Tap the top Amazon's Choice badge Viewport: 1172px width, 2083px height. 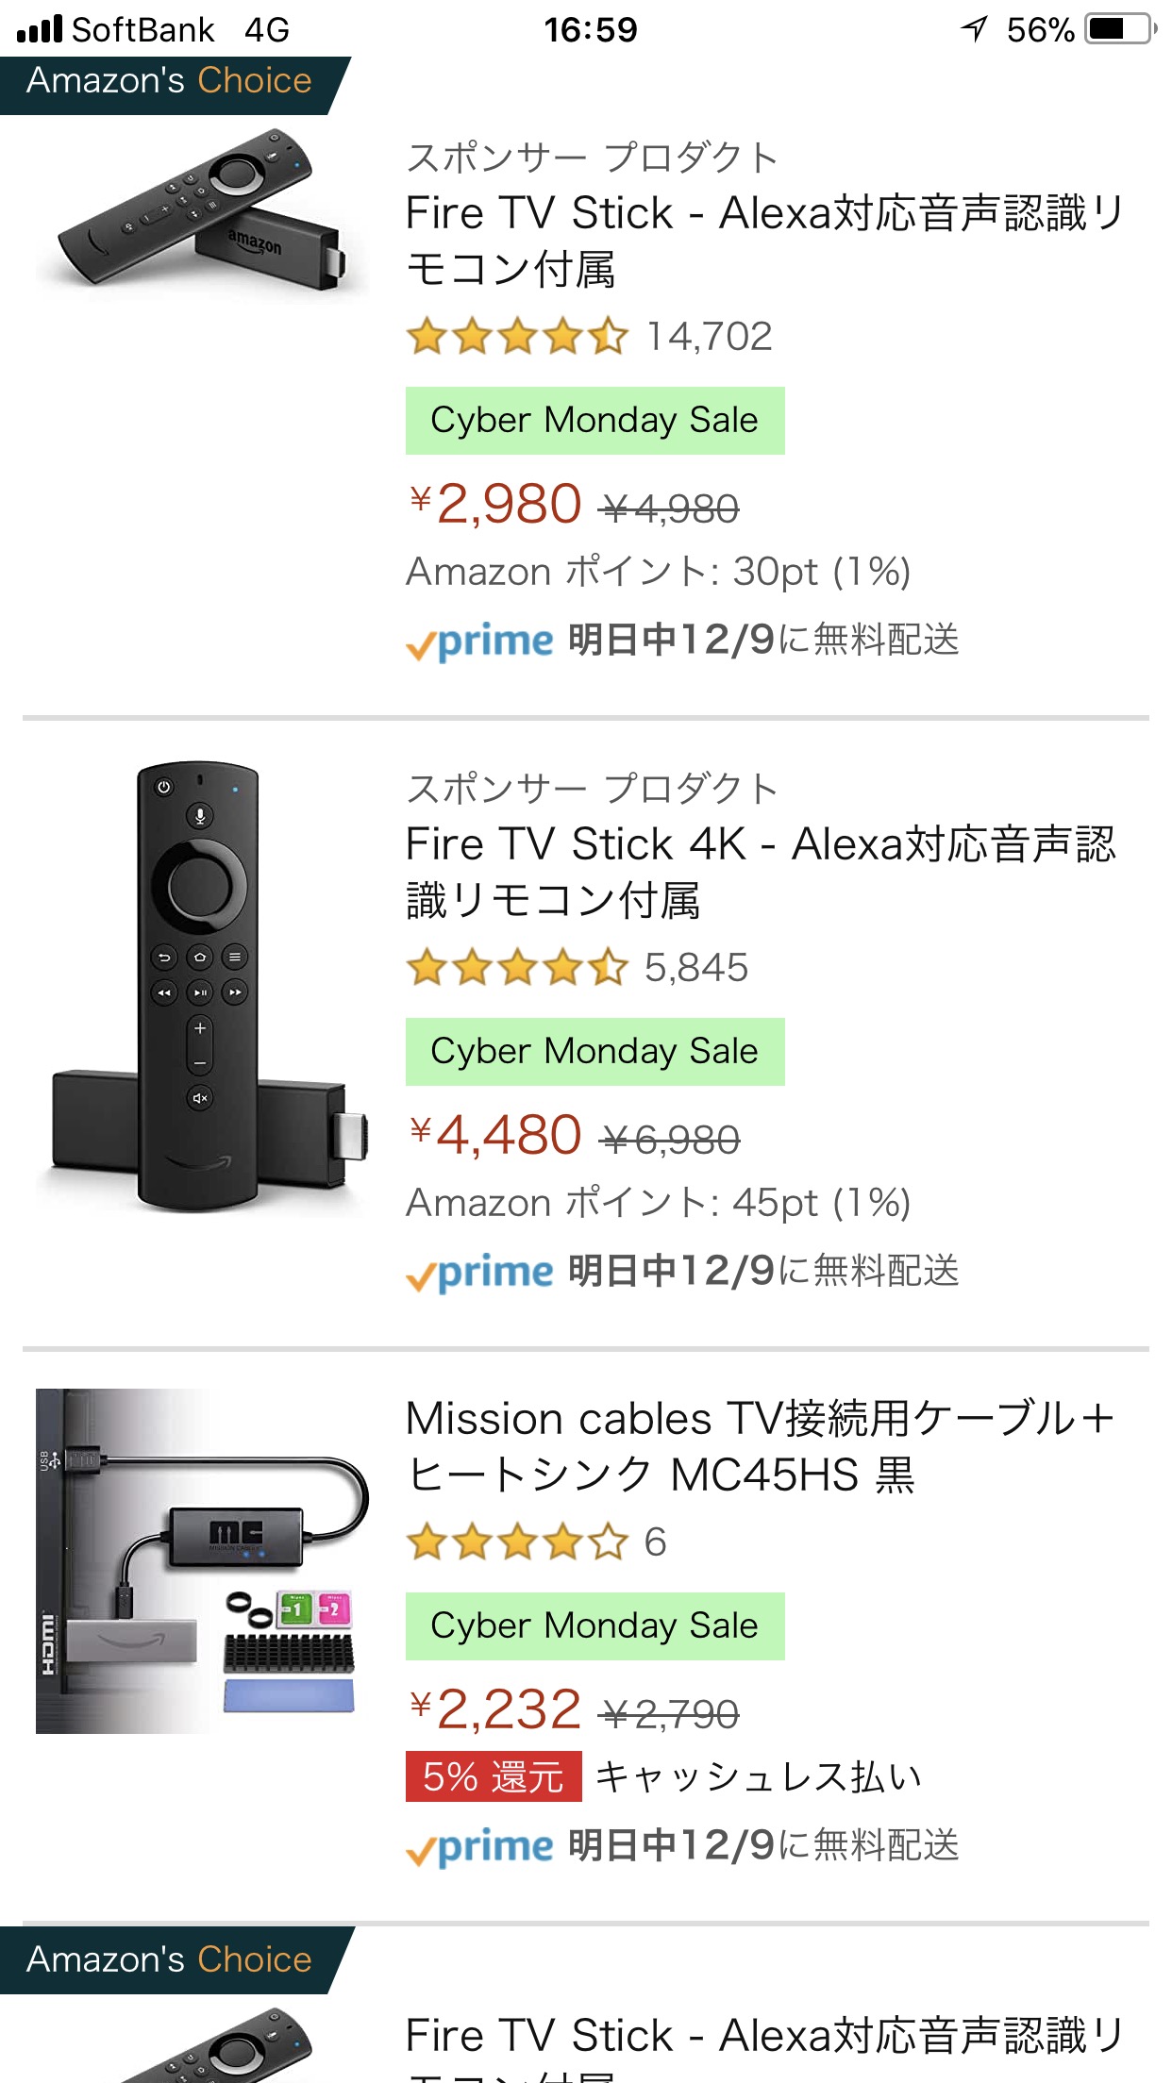(170, 83)
